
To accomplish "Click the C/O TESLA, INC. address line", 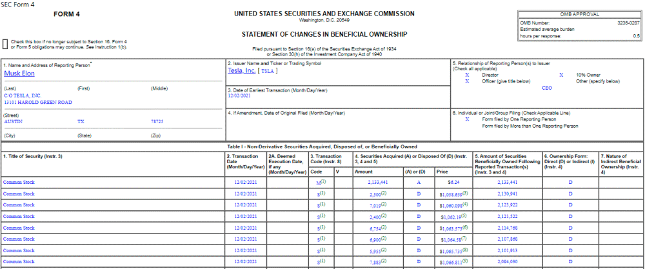I will 23,95.
